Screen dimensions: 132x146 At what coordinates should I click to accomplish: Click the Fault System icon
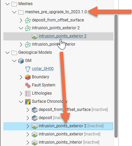point(28,85)
